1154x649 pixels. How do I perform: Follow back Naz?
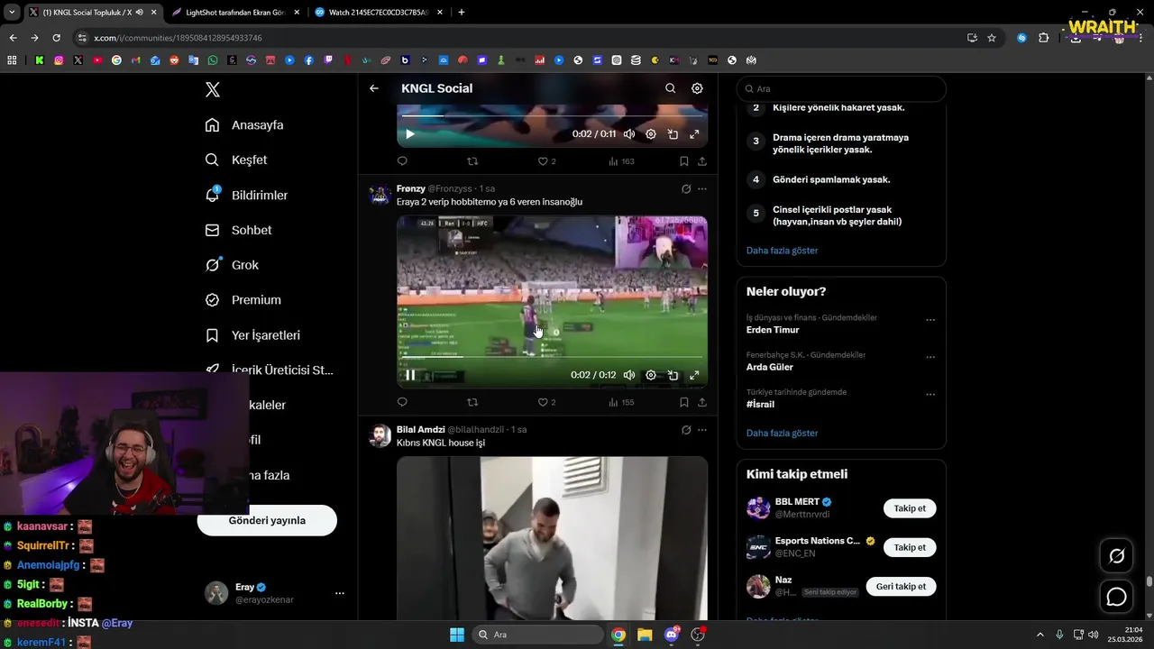click(901, 586)
